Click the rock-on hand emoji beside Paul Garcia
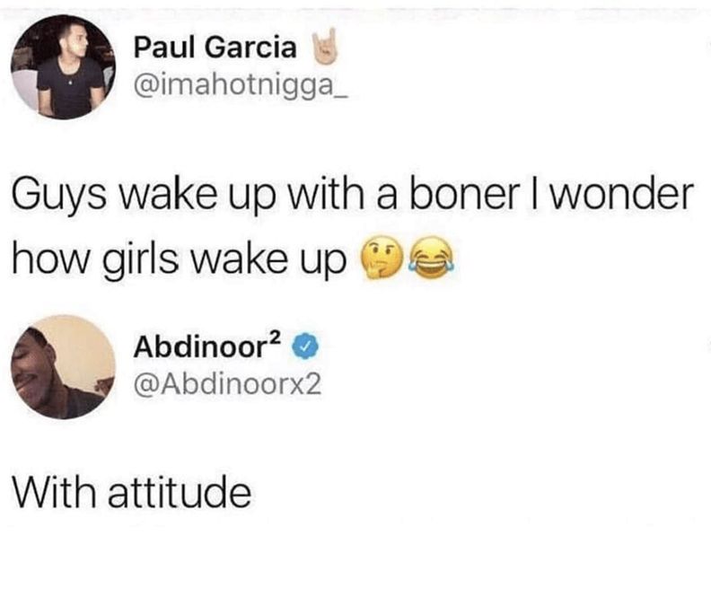The image size is (711, 605). 323,46
